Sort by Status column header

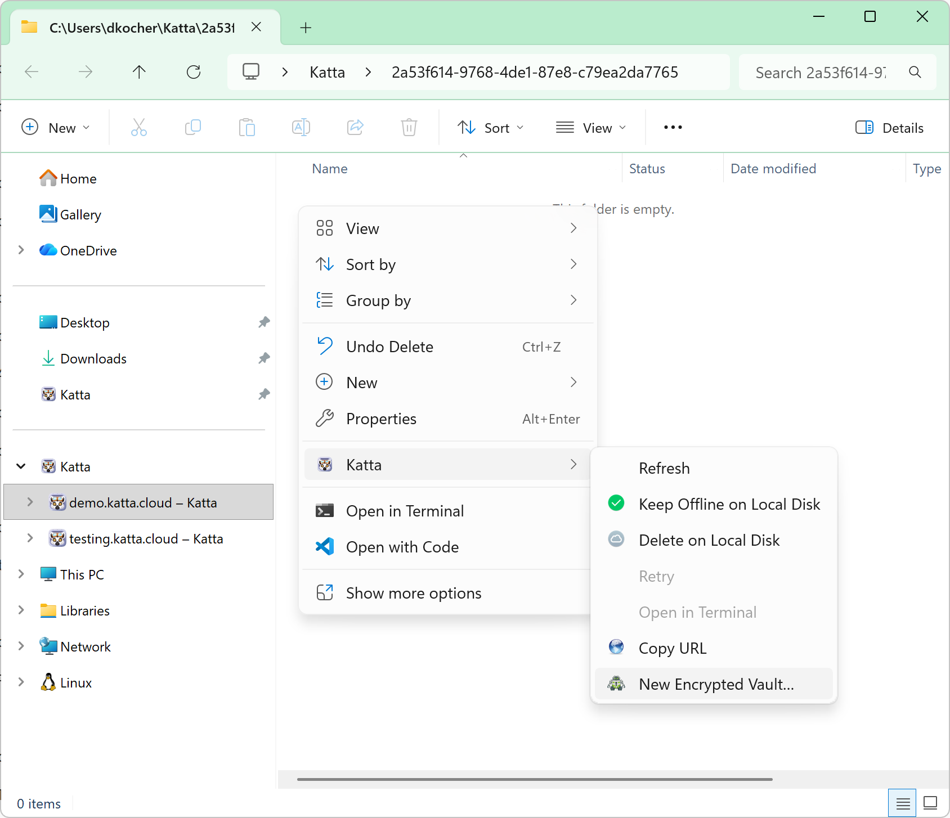coord(647,168)
